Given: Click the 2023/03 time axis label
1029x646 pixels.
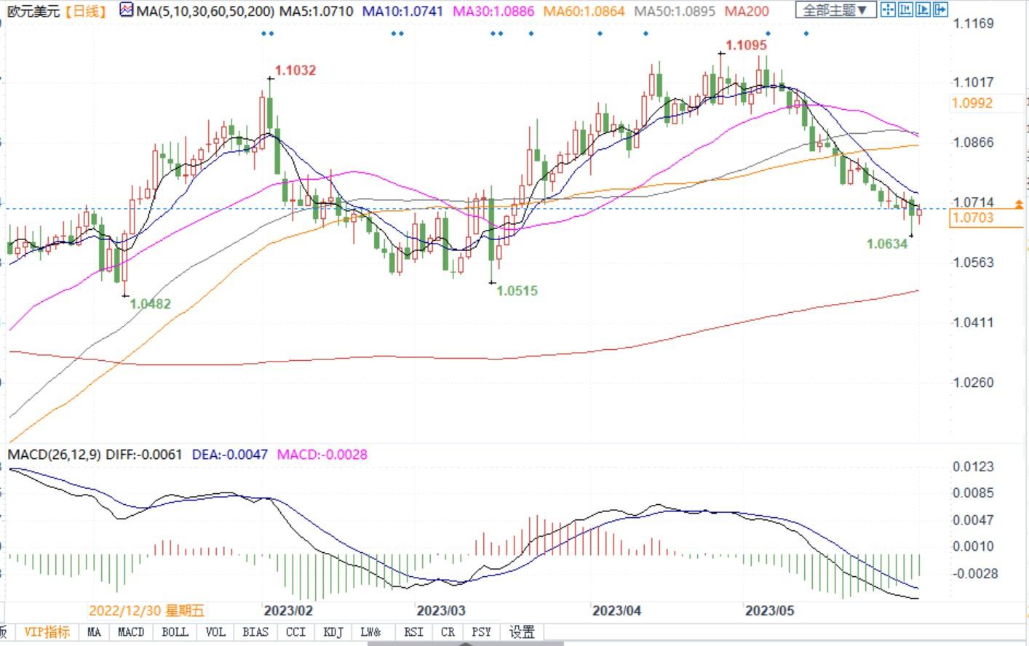Looking at the screenshot, I should [x=441, y=611].
